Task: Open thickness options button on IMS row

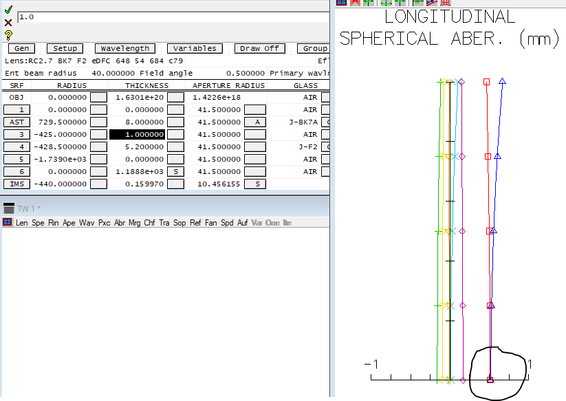Action: pyautogui.click(x=176, y=184)
